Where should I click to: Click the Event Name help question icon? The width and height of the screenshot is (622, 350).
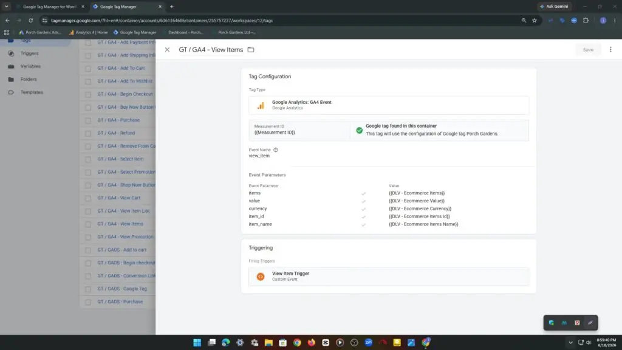tap(276, 149)
